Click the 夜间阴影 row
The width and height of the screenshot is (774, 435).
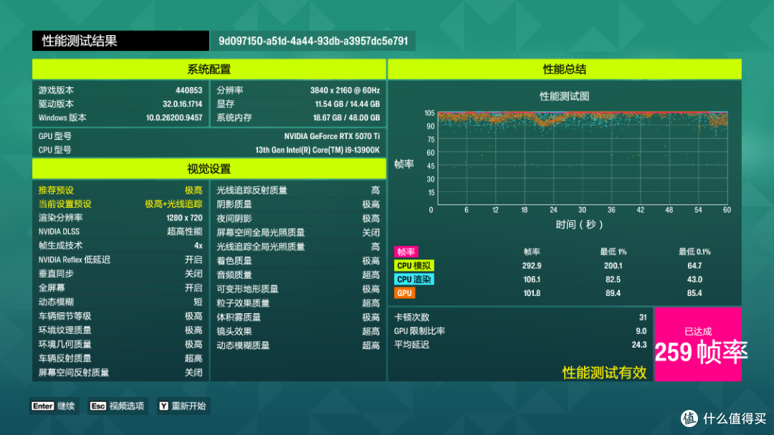coord(298,219)
